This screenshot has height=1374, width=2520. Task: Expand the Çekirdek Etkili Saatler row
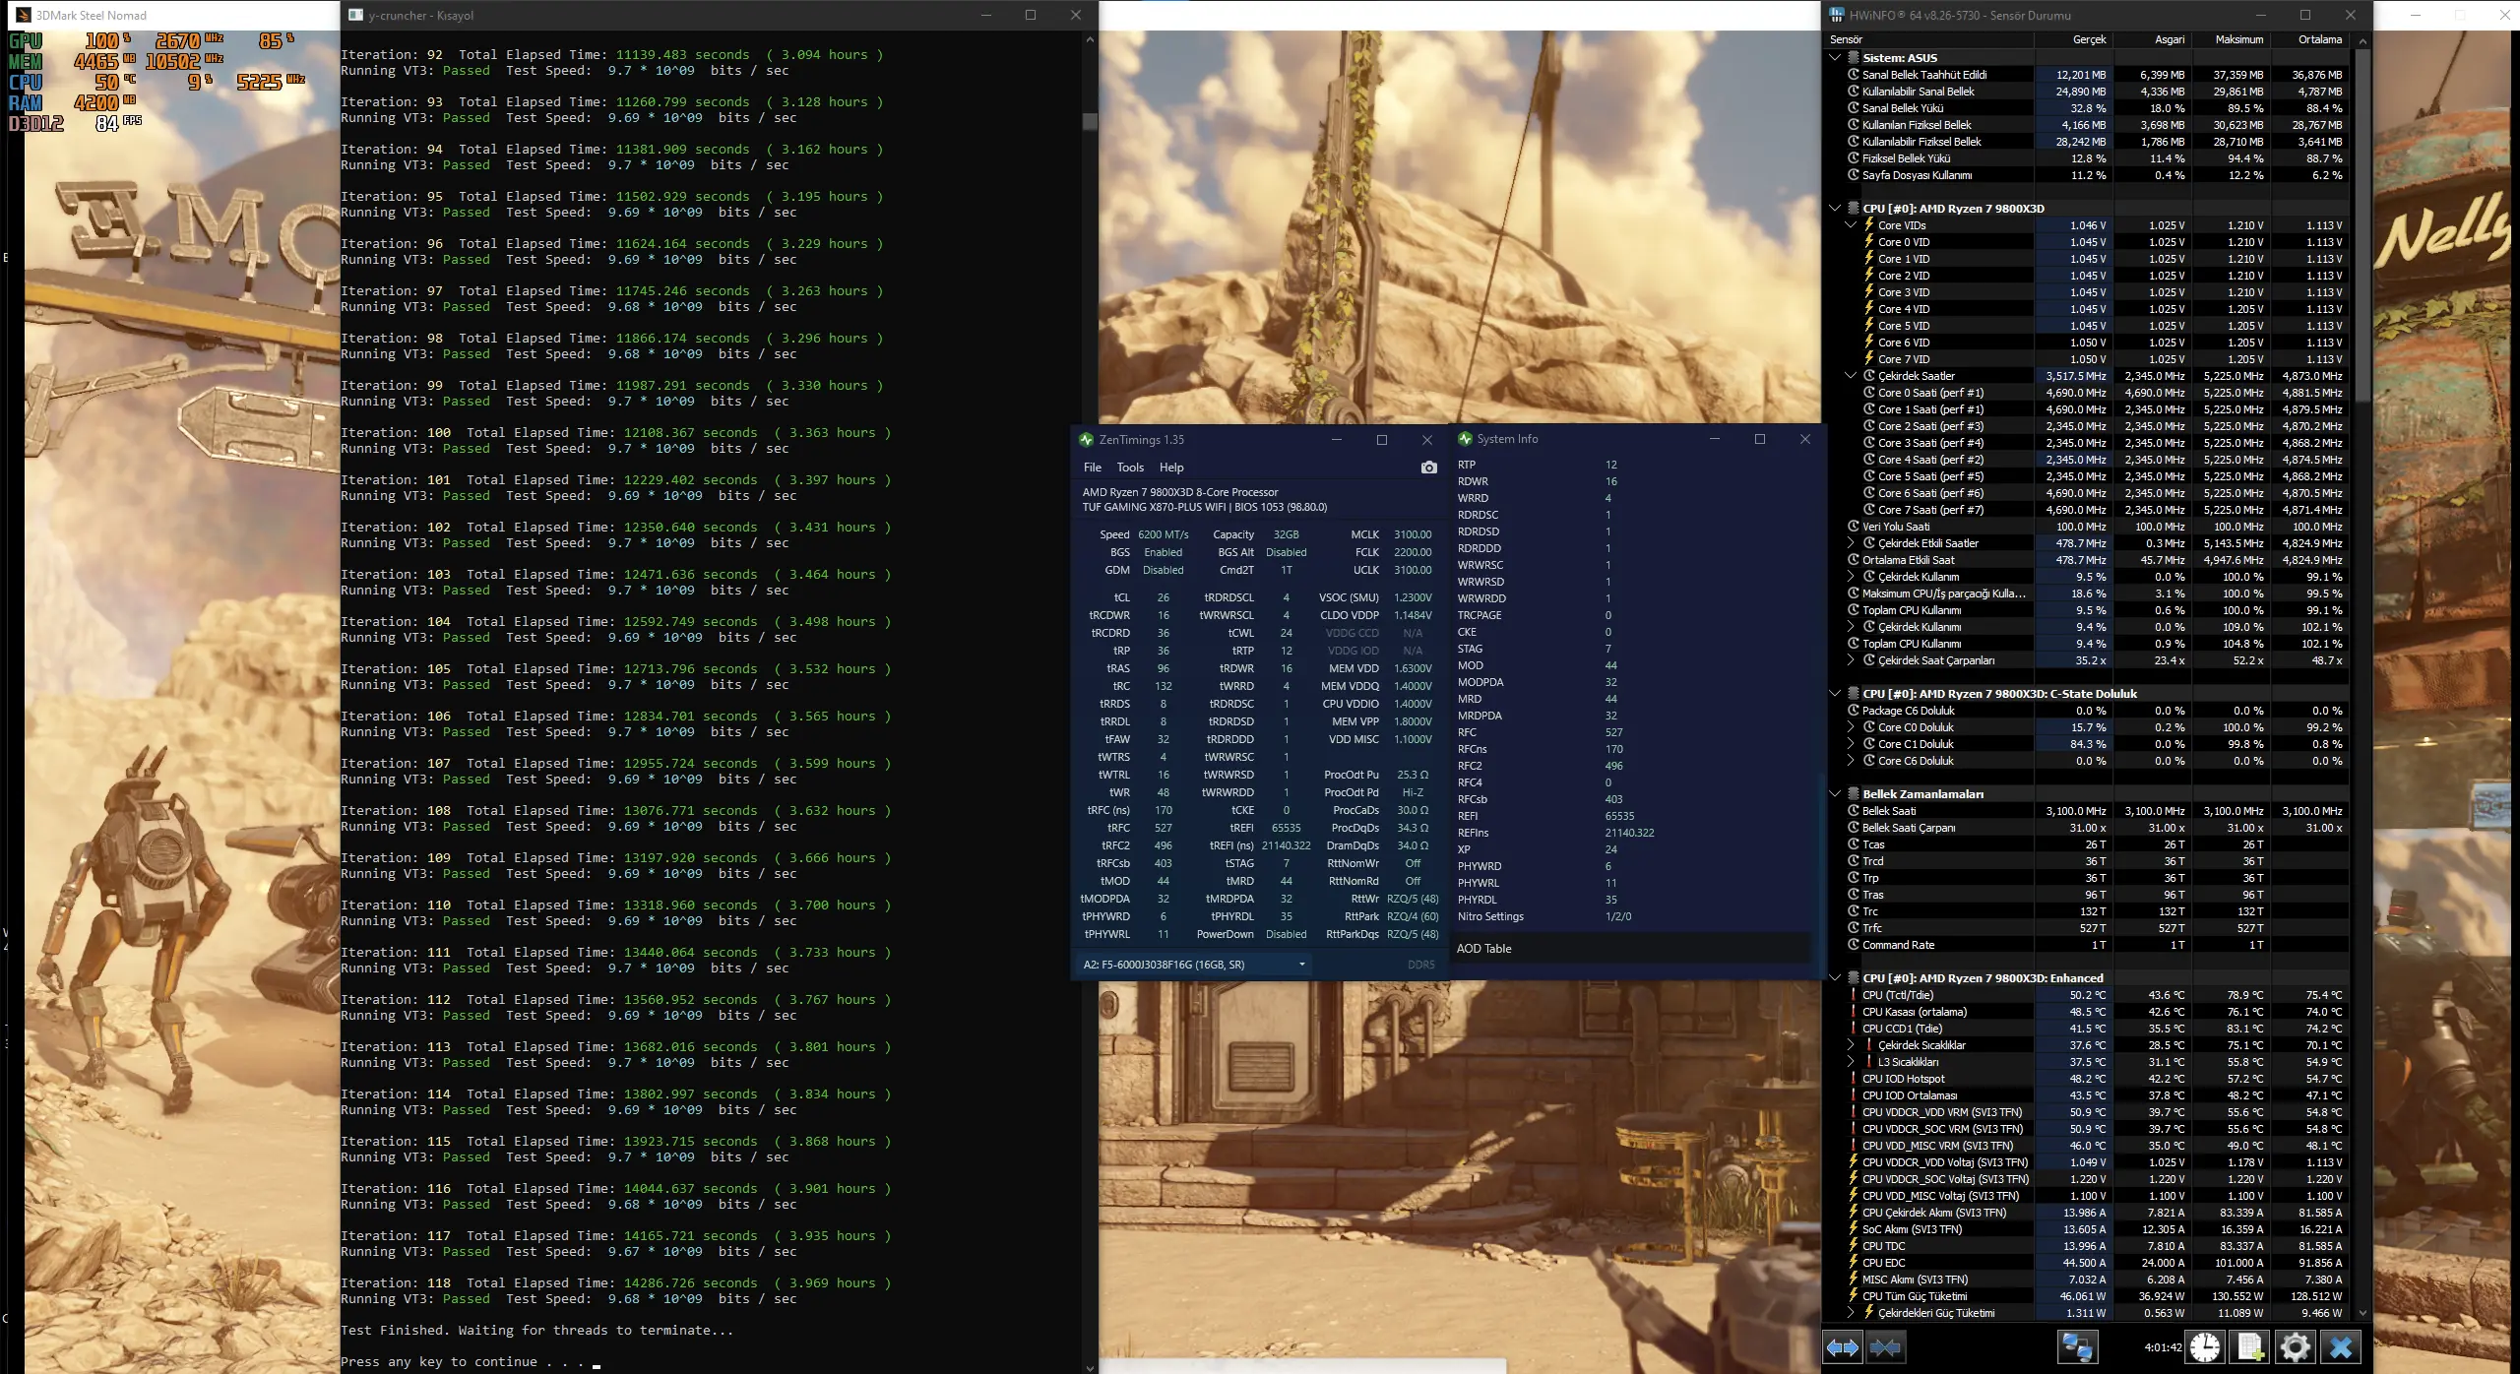[x=1851, y=543]
